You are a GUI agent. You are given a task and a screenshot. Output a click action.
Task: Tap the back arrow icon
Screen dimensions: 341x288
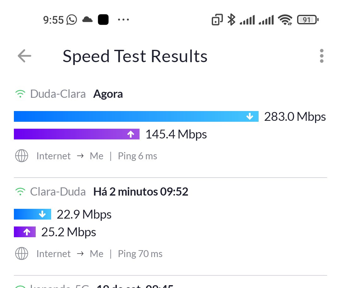point(24,56)
